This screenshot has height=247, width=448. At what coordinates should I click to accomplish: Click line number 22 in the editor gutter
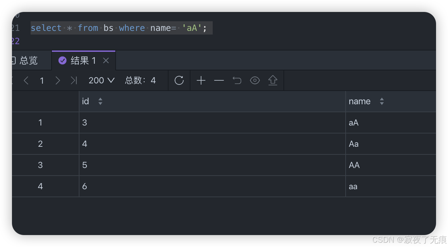pyautogui.click(x=16, y=41)
